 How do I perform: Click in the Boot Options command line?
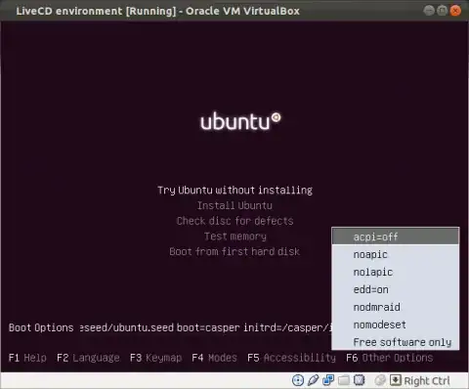[x=205, y=327]
